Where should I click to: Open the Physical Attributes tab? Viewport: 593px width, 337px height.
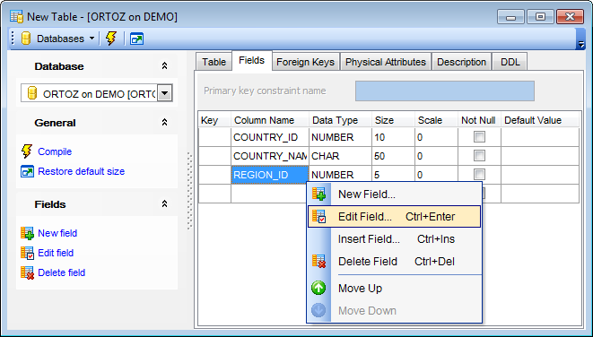tap(386, 62)
